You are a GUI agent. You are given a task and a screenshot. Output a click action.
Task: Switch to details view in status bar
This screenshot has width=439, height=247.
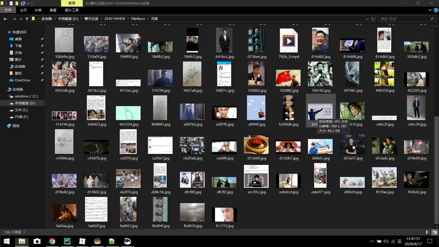(x=428, y=232)
